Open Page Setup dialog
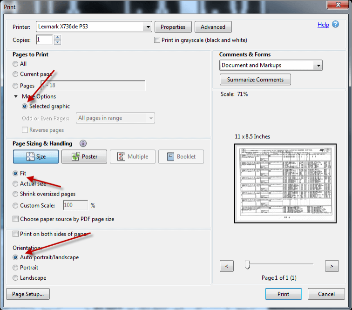This screenshot has height=310, width=352. point(28,294)
